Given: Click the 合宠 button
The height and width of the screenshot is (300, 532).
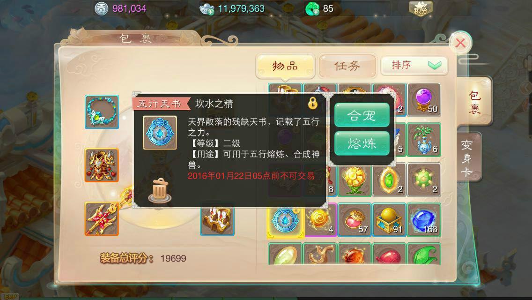Looking at the screenshot, I should (x=362, y=115).
